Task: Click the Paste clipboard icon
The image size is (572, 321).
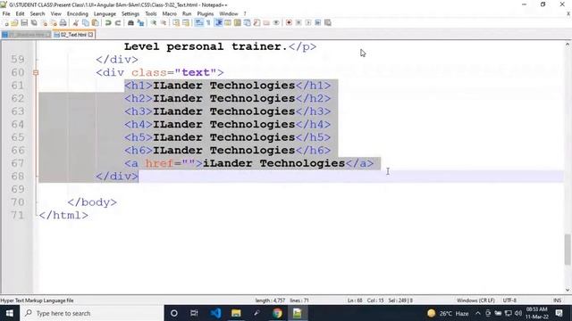Action: click(x=96, y=23)
